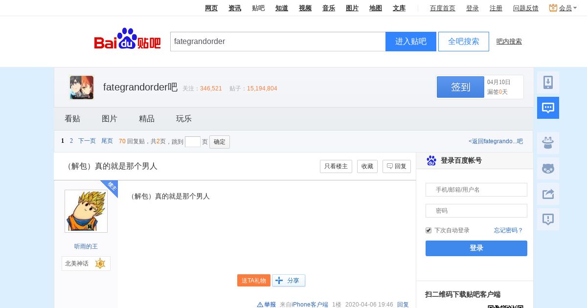Screen dimensions: 587x308
Task: Expand the 会员 dropdown menu
Action: pos(574,8)
